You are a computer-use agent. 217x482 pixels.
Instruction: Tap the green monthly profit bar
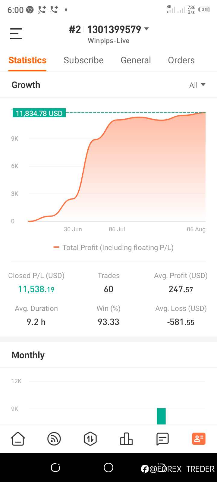[161, 416]
